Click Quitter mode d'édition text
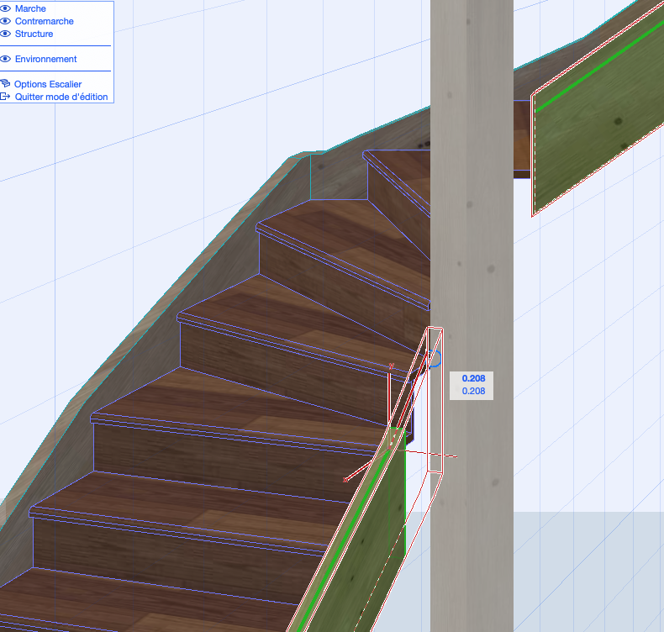The height and width of the screenshot is (632, 664). (x=61, y=97)
